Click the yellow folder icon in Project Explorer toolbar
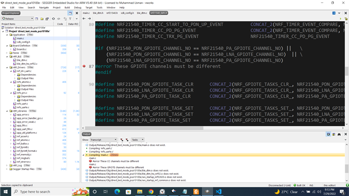The image size is (349, 196). (42, 19)
